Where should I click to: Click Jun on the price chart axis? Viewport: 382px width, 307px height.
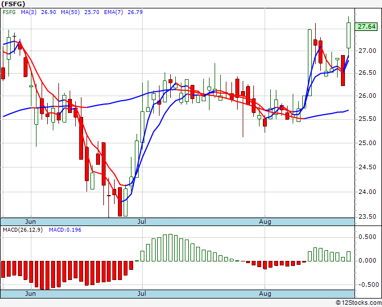point(30,222)
